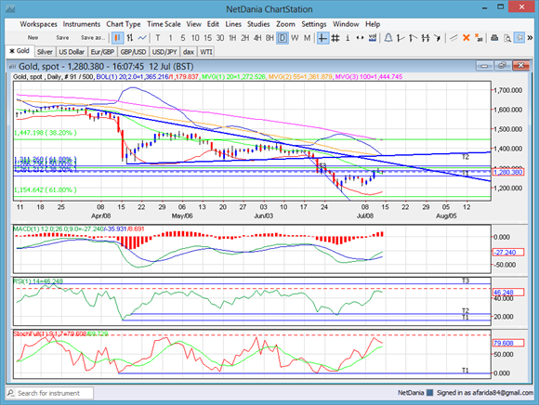Click the MACD(1) study label

[79, 229]
